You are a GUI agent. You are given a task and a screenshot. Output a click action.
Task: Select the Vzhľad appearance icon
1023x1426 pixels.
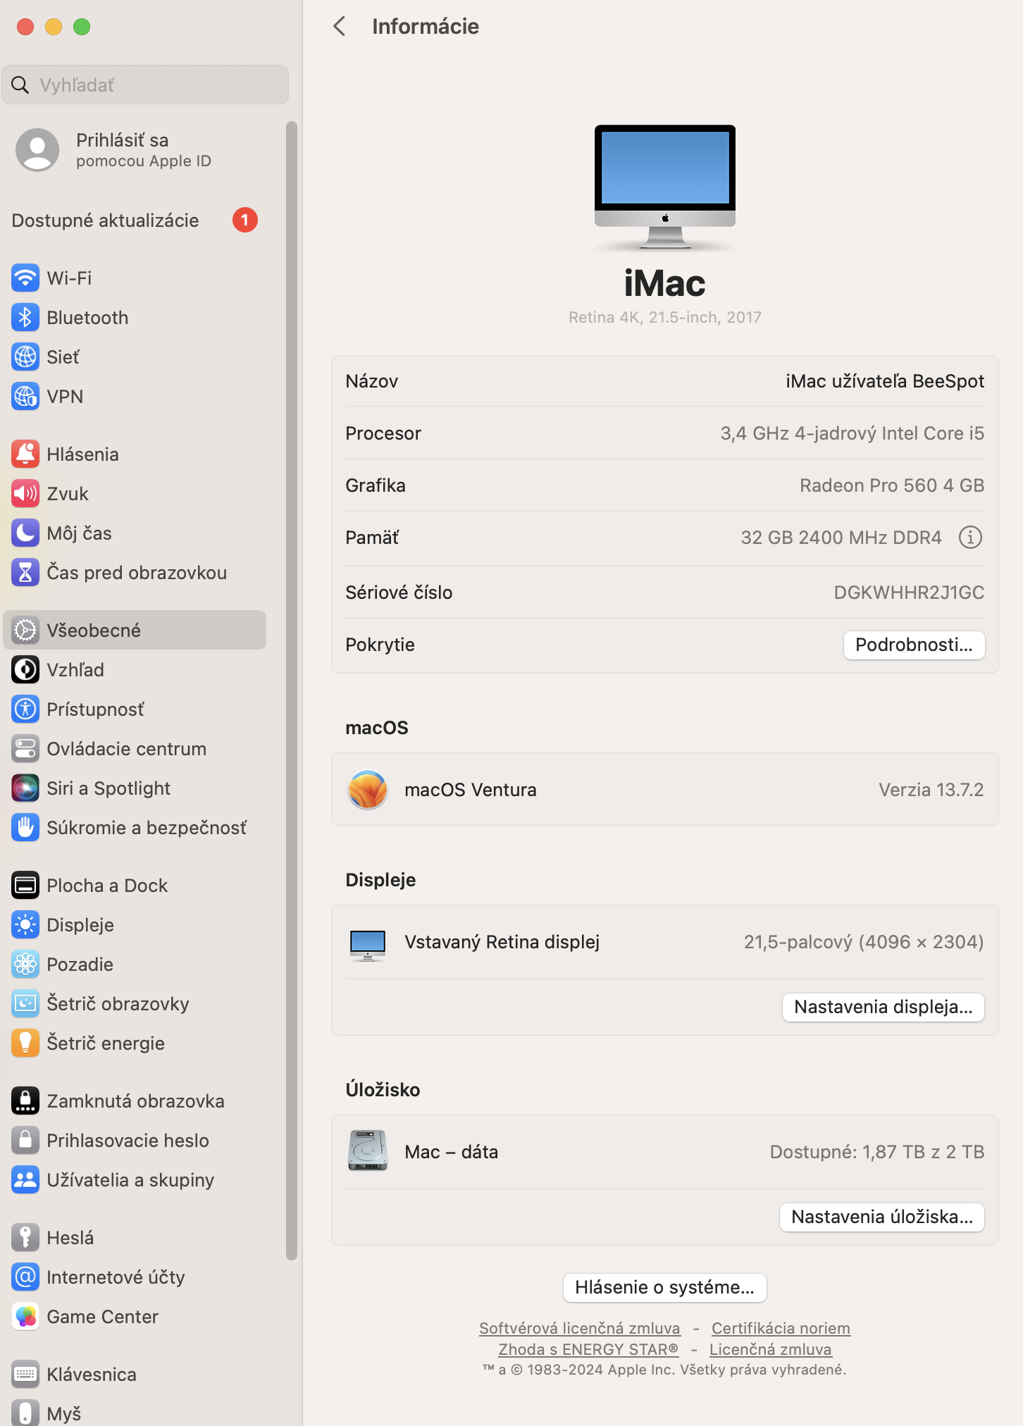coord(25,669)
